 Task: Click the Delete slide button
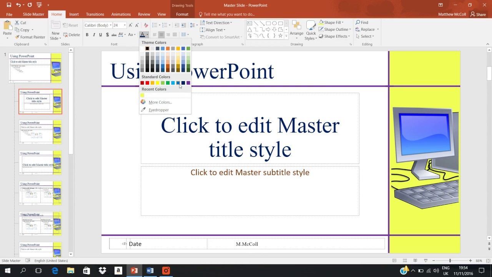(71, 35)
